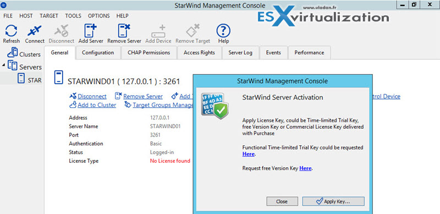Open the Server Log tab
440x214 pixels.
pyautogui.click(x=240, y=53)
